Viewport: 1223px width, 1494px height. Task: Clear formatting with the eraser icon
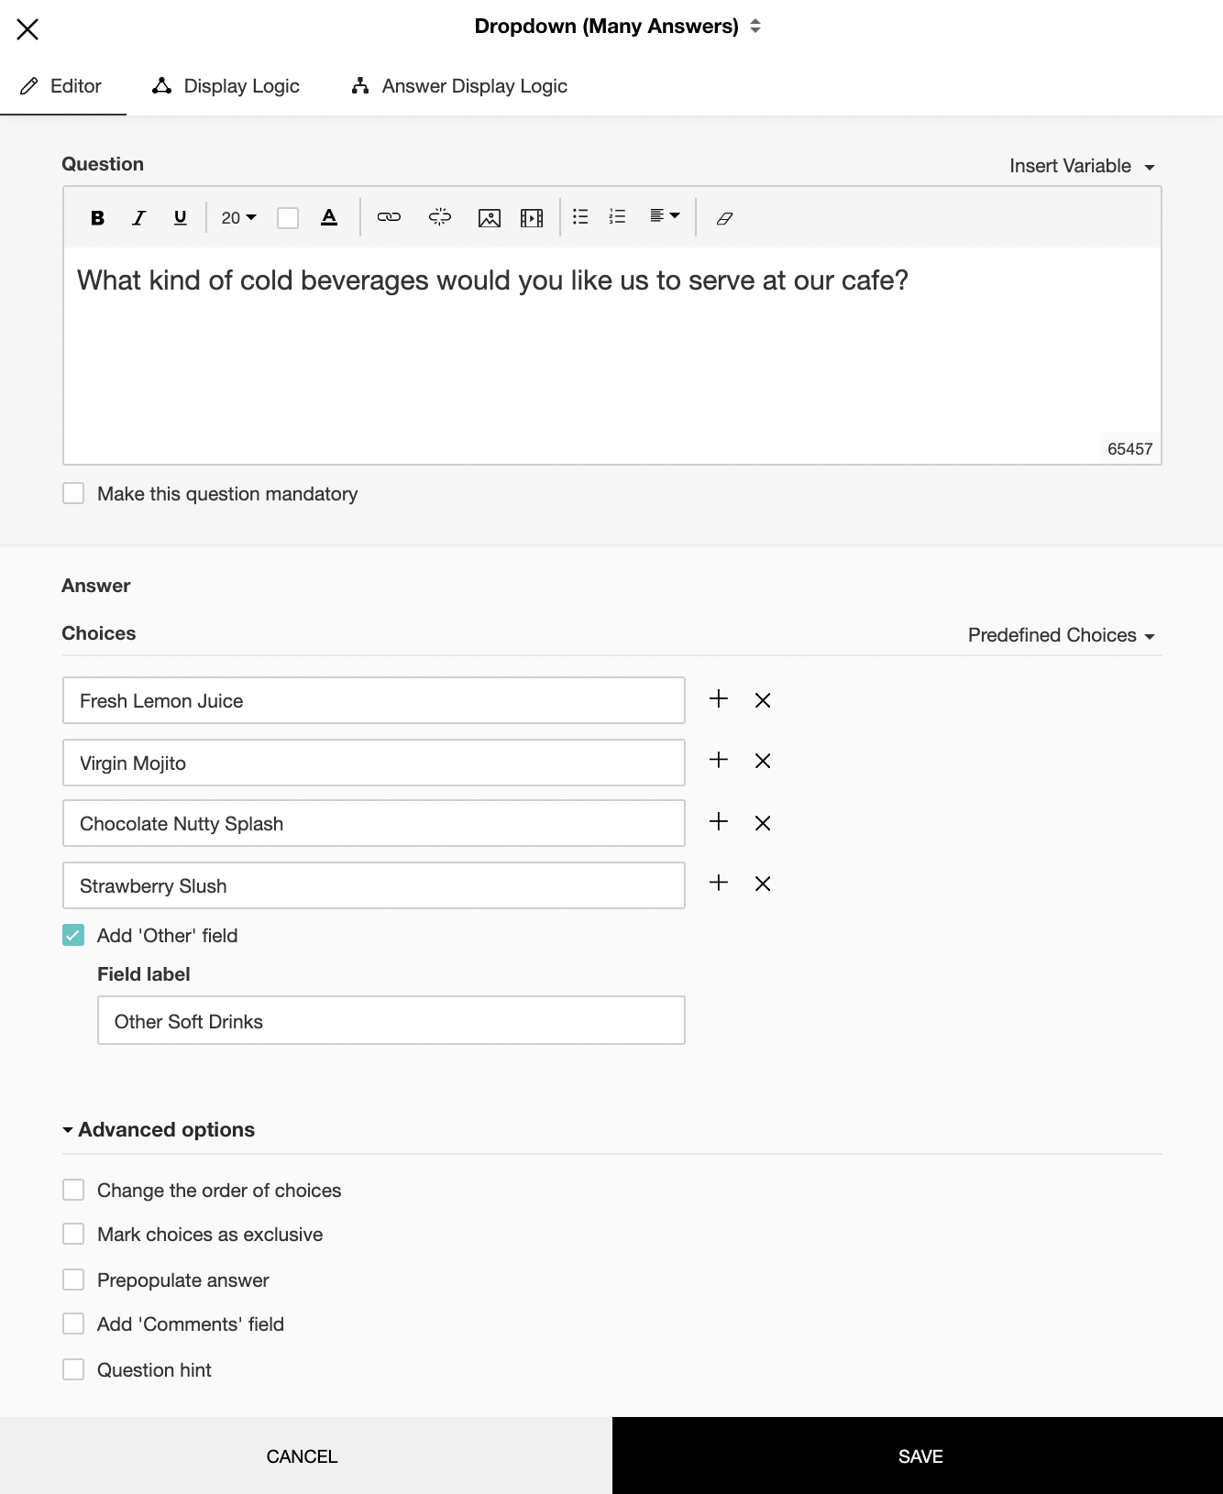[x=724, y=218]
